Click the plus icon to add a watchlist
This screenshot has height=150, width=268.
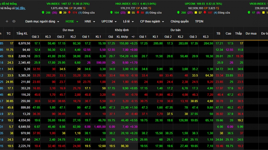[x=7, y=22]
